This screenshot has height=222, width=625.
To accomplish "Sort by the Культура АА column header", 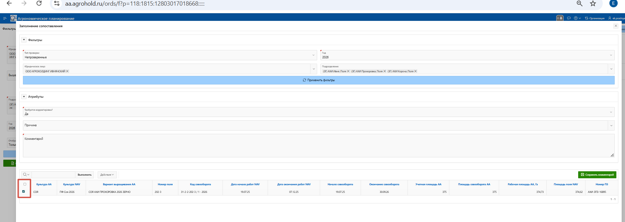I will [x=44, y=184].
